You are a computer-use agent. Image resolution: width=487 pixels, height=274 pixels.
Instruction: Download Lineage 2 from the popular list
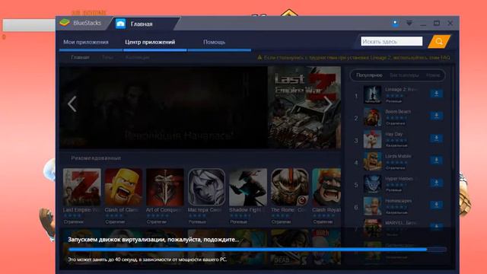[436, 94]
